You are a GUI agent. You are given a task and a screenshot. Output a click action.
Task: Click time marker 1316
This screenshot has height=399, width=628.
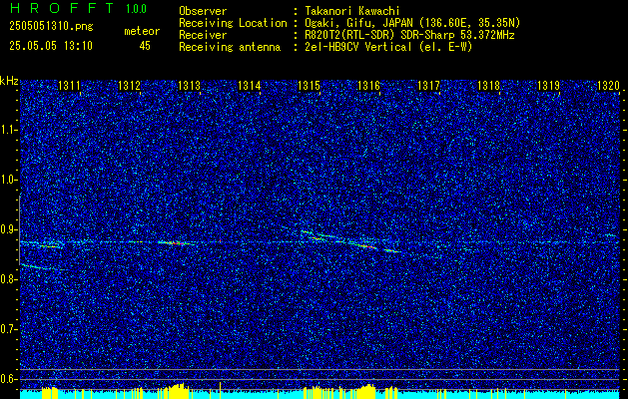click(368, 85)
